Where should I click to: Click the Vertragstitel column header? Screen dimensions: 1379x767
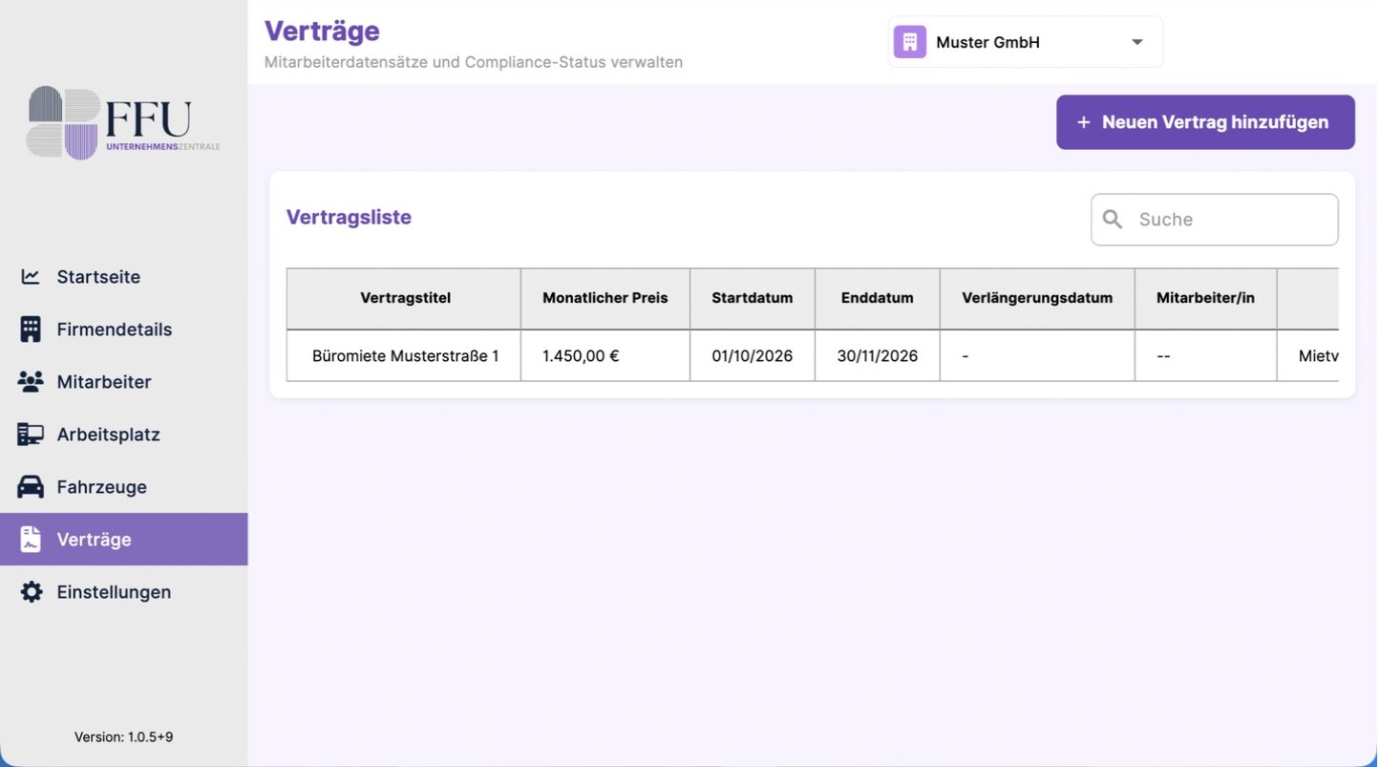coord(404,298)
